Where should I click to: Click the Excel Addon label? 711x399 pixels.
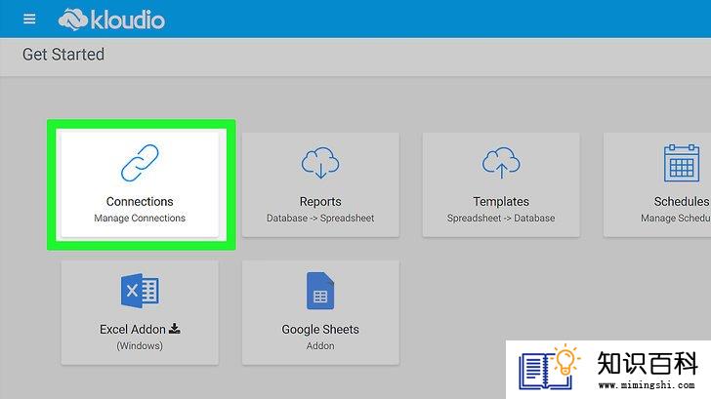pyautogui.click(x=133, y=330)
